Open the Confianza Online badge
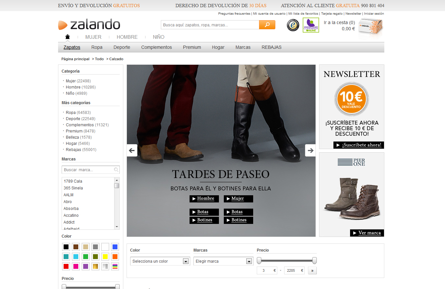The image size is (445, 289). click(x=311, y=25)
